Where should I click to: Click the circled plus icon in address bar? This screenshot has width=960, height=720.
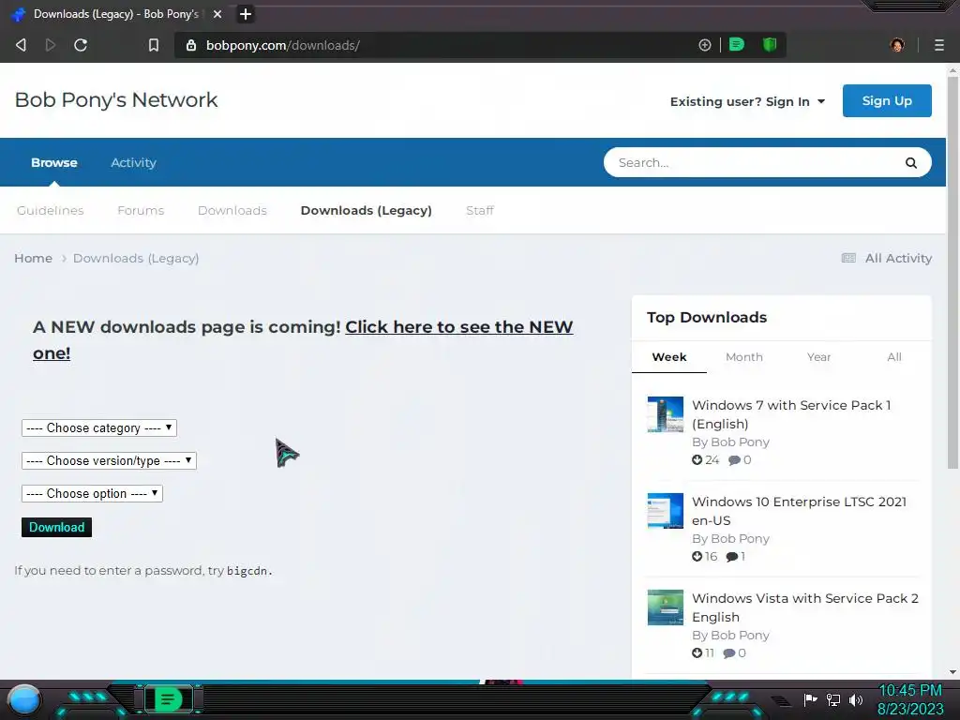[x=705, y=45]
